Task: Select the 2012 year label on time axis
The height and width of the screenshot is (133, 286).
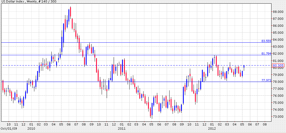Action: point(212,129)
